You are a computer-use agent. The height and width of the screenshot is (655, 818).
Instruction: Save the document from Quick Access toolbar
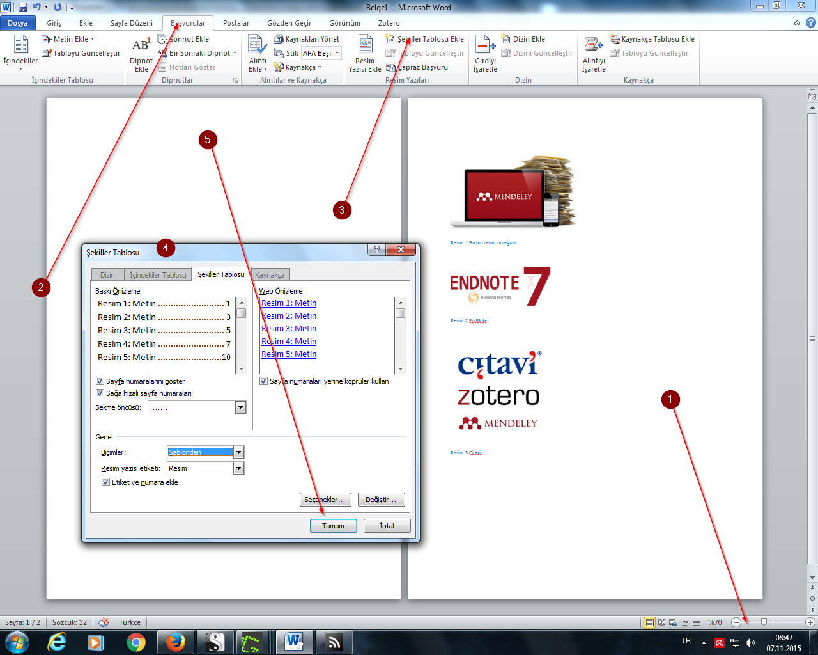(23, 7)
